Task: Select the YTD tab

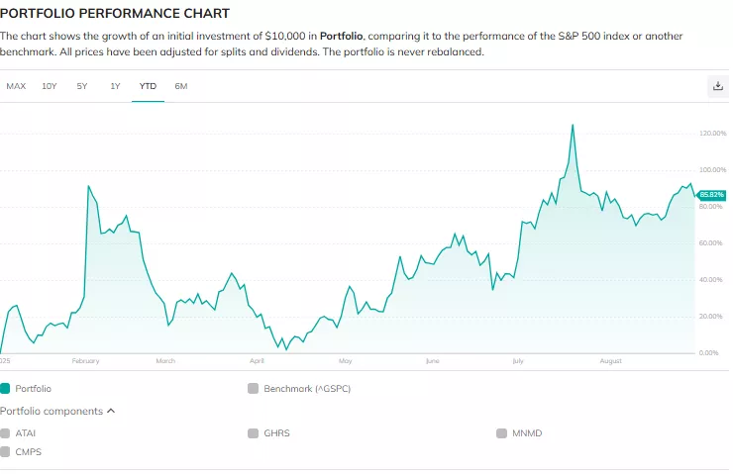Action: tap(148, 86)
